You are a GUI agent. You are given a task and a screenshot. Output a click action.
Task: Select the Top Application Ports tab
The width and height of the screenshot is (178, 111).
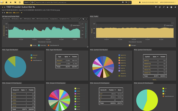click(64, 19)
